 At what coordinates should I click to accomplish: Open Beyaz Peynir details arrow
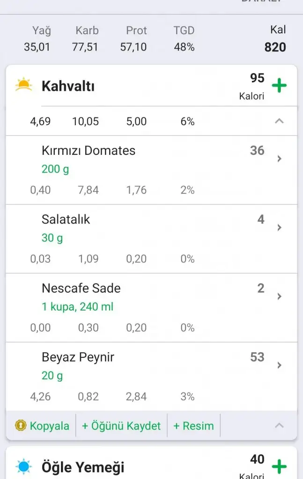[279, 365]
